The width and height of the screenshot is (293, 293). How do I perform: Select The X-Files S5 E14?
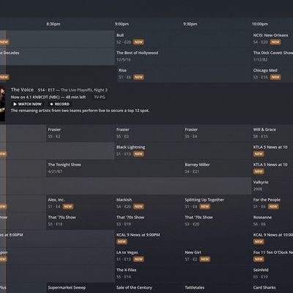pos(183,274)
